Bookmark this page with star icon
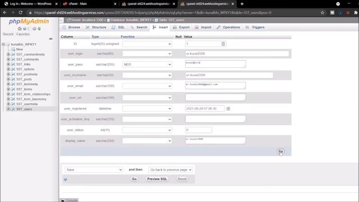 [x=323, y=12]
